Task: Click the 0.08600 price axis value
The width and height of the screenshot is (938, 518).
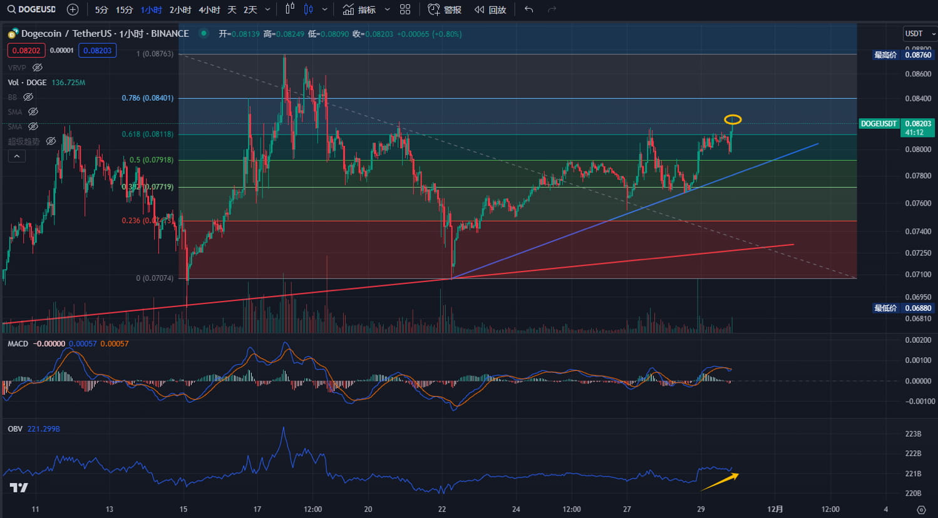Action: pyautogui.click(x=917, y=74)
